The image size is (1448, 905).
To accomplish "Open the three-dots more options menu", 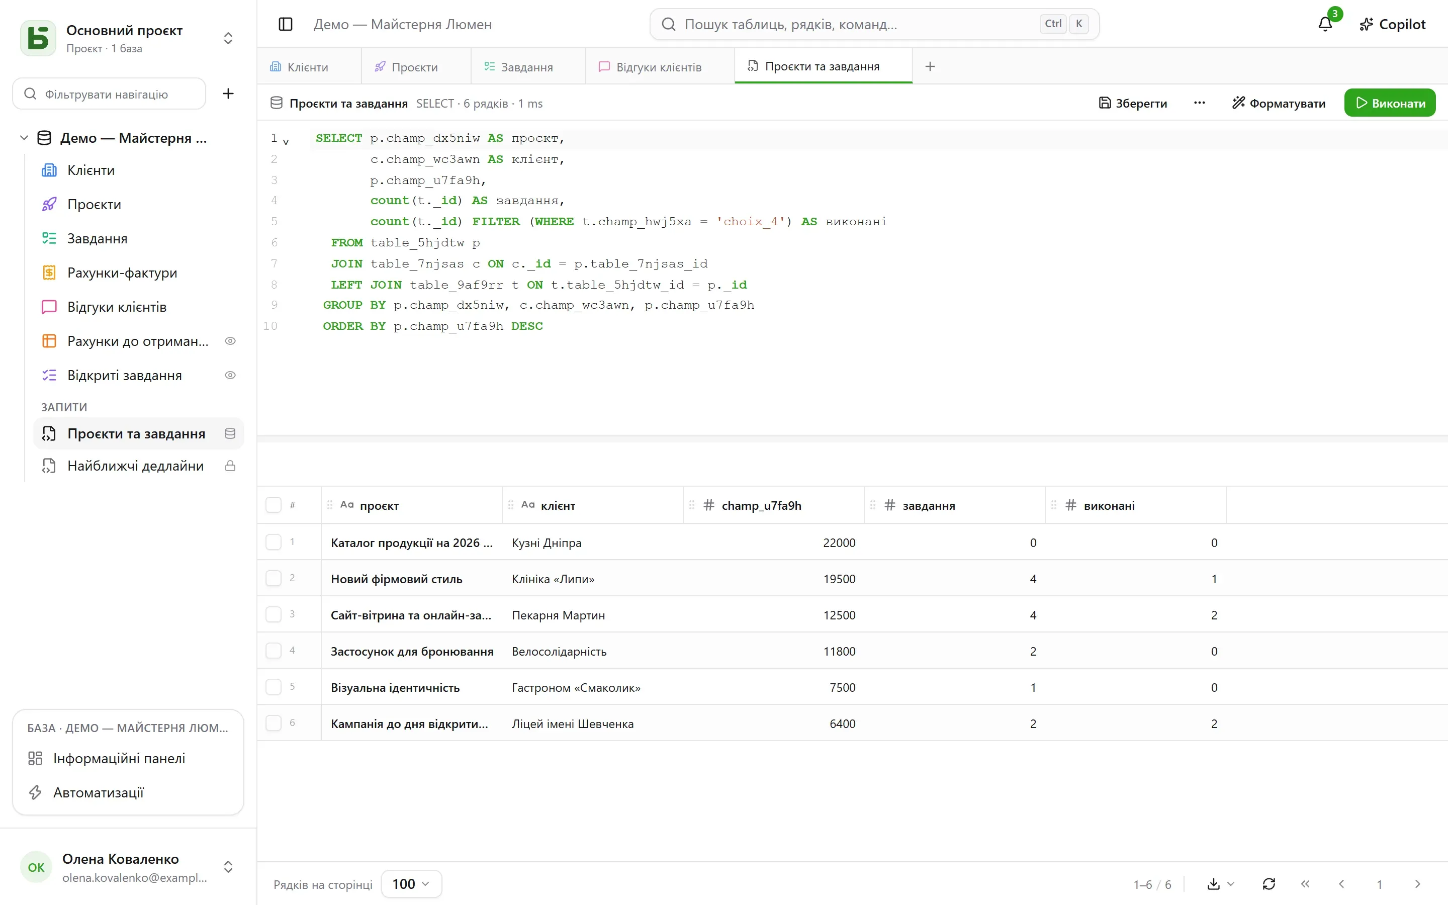I will click(1199, 103).
